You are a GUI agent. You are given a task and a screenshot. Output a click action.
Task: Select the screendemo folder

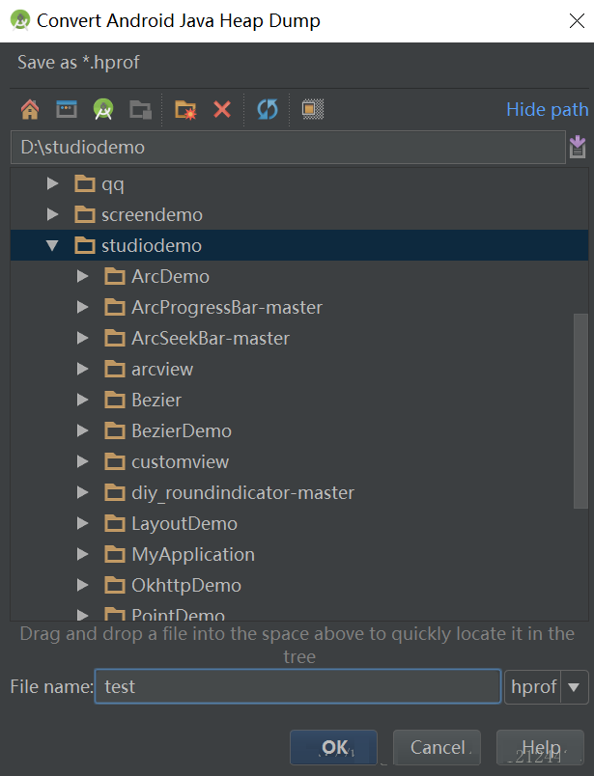point(299,214)
